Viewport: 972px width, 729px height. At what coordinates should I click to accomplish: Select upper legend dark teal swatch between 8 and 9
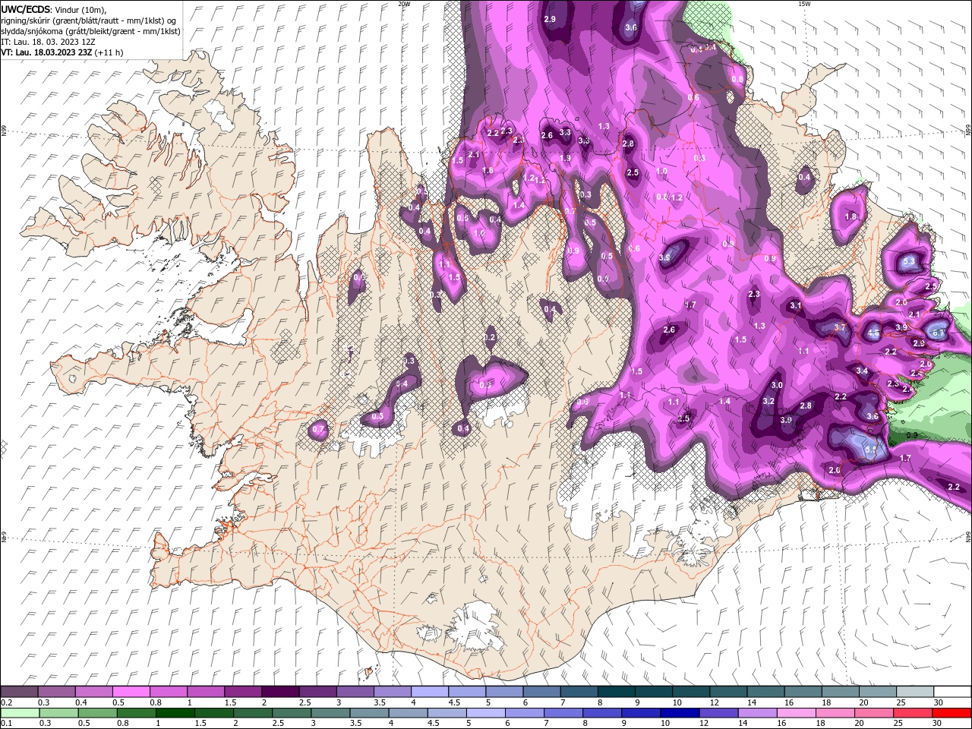coord(617,693)
